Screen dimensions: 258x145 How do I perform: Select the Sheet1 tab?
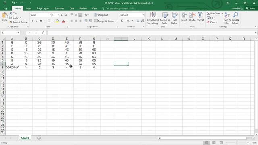pos(25,138)
